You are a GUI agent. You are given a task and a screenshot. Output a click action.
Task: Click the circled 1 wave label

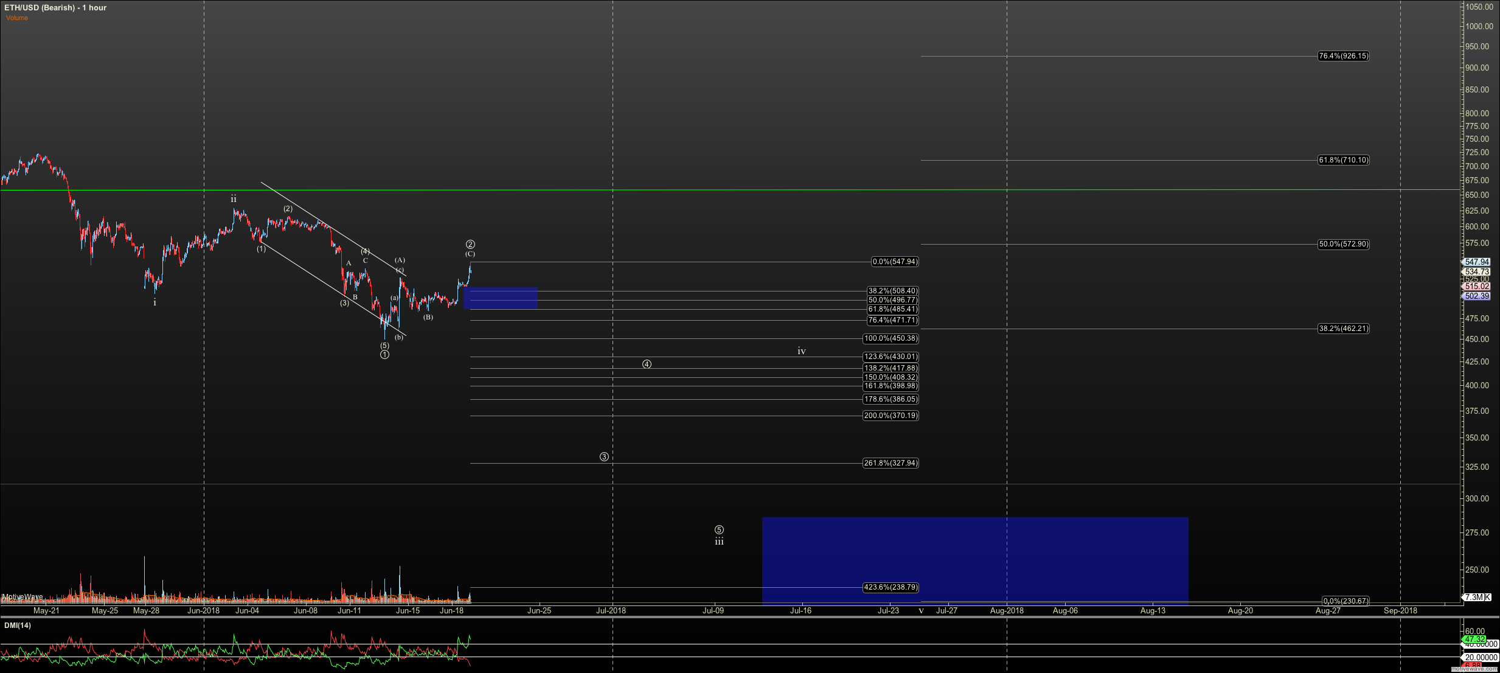tap(384, 355)
